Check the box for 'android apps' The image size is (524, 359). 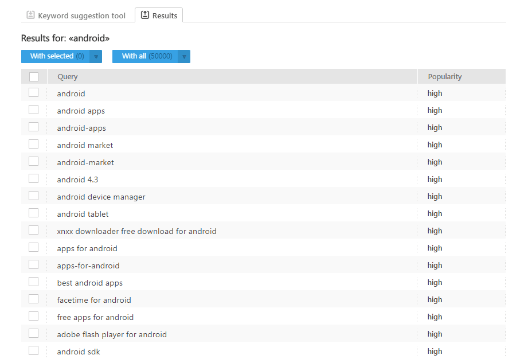pyautogui.click(x=33, y=110)
